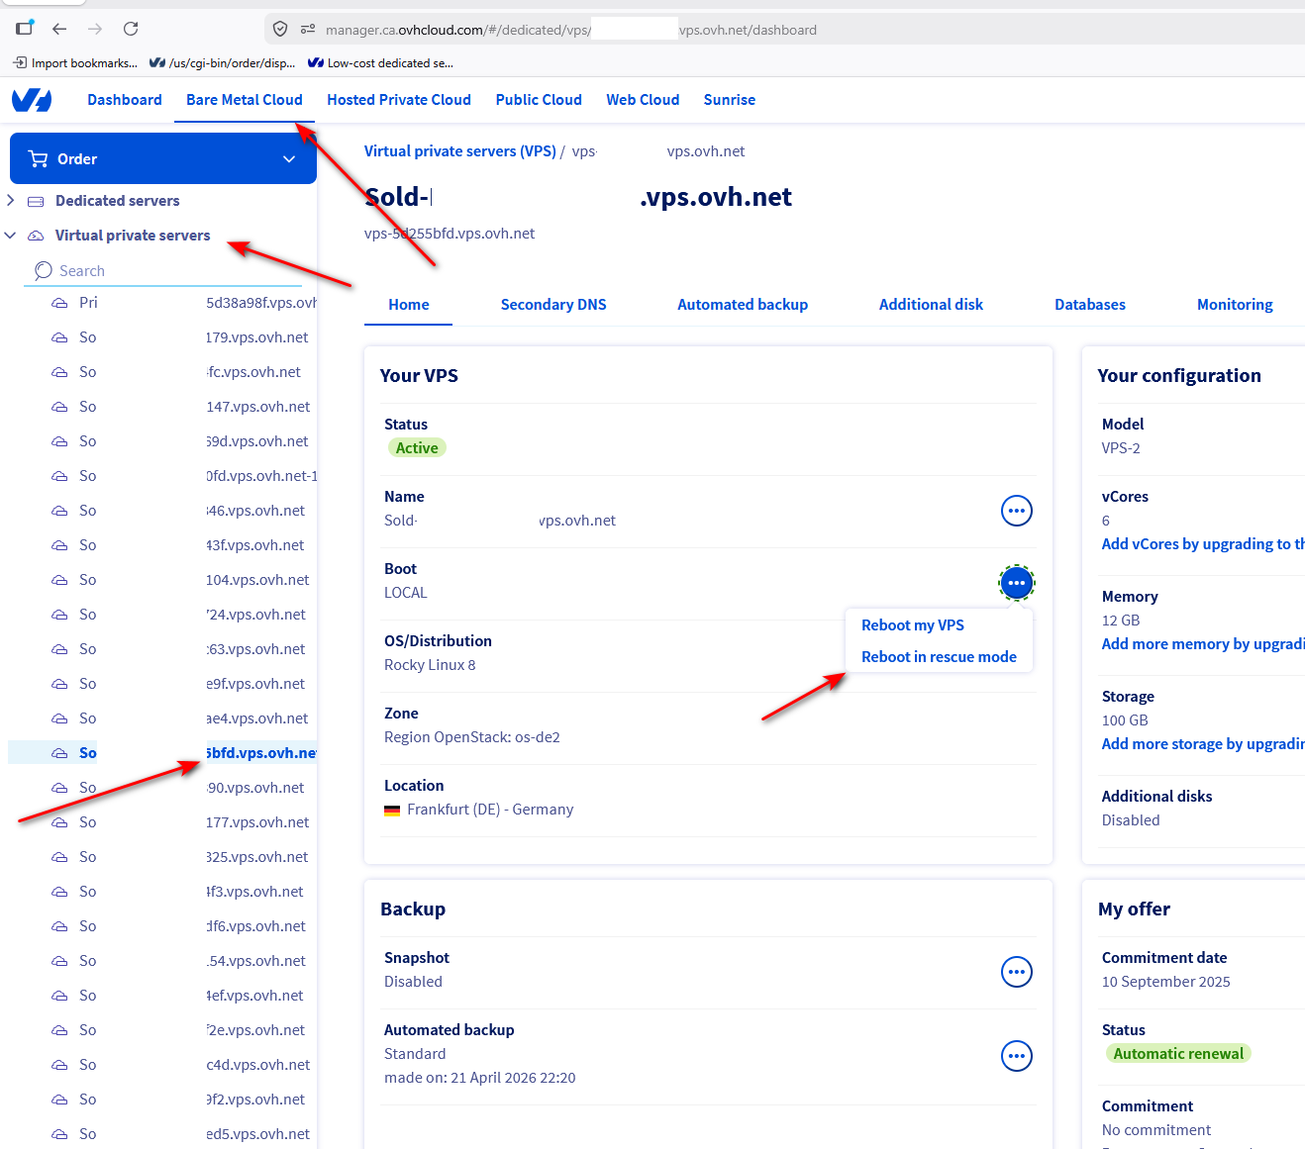Open the Name row three-dot menu
The image size is (1305, 1149).
point(1017,511)
